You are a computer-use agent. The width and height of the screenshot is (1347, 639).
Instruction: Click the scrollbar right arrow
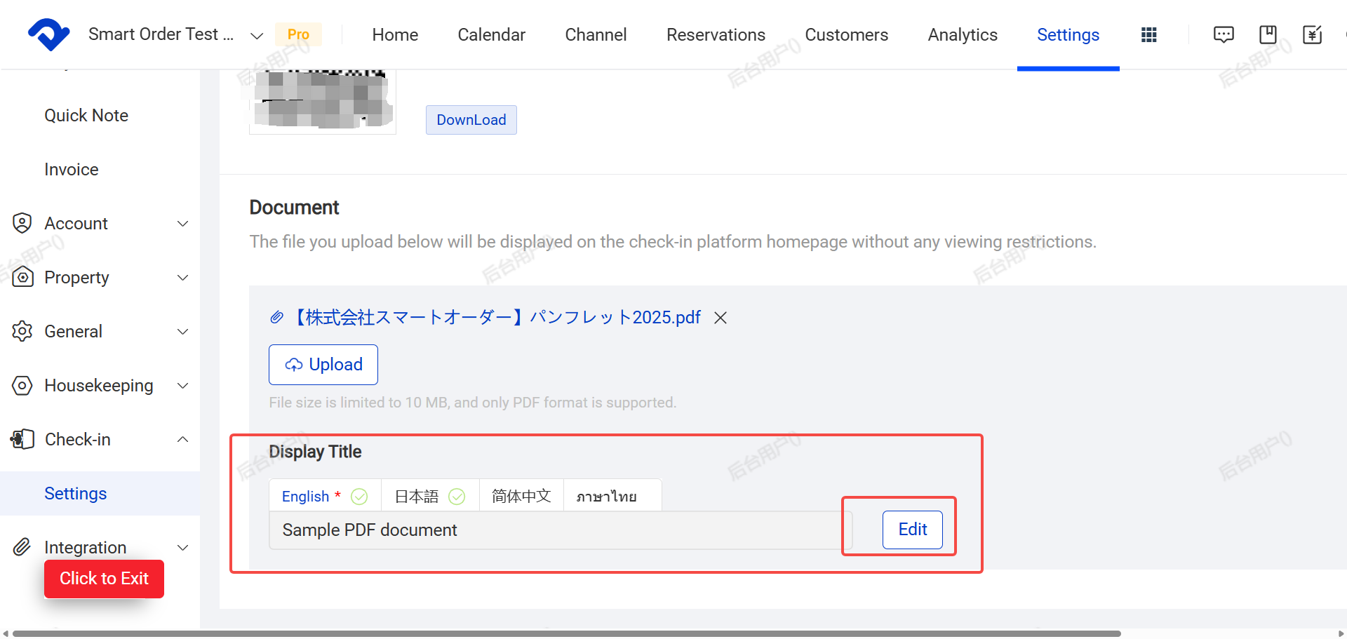pyautogui.click(x=1341, y=633)
